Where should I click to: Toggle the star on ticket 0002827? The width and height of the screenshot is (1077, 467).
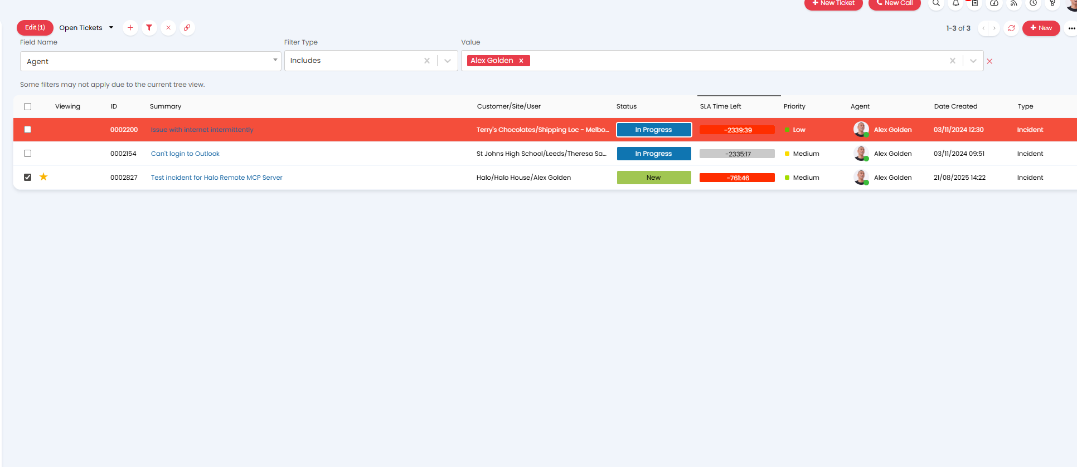point(43,177)
